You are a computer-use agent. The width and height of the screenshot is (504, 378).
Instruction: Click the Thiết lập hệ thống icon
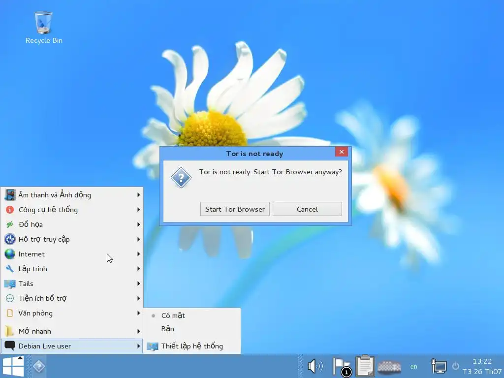coord(153,346)
